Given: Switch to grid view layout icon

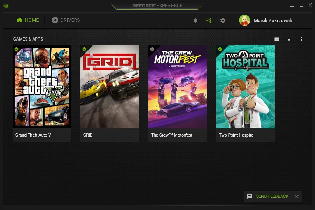Looking at the screenshot, I should (276, 39).
